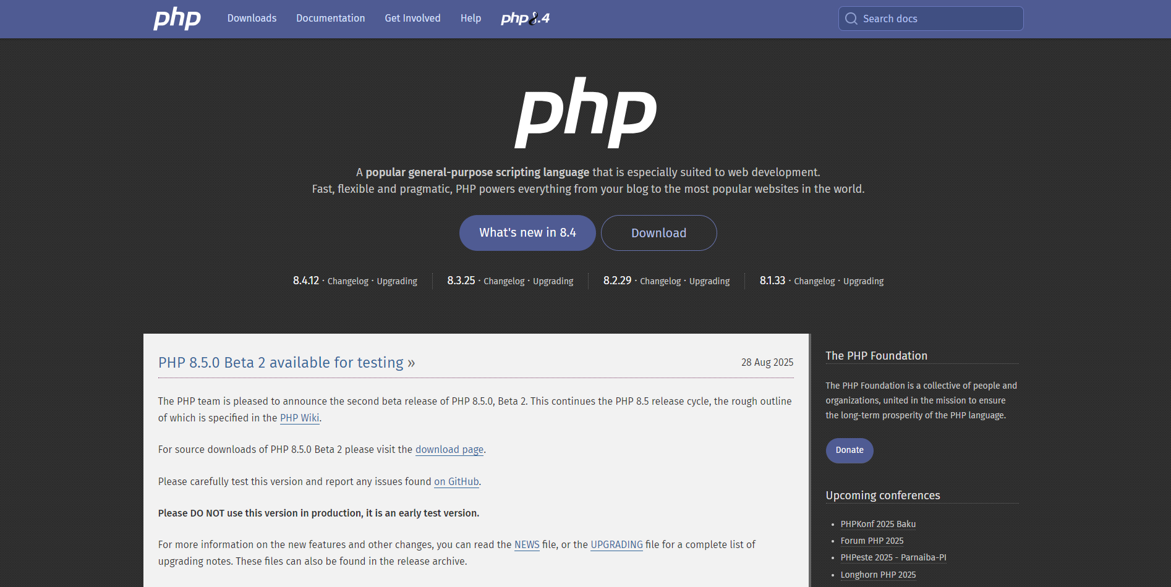
Task: Click the 28 Aug 2025 date text
Action: (x=767, y=362)
